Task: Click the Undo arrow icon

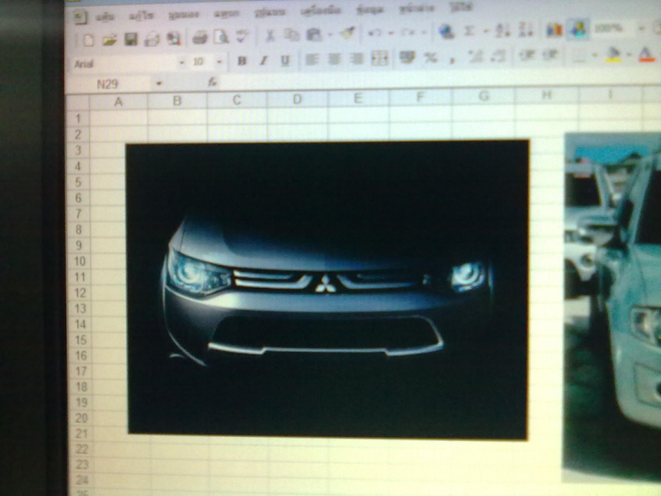Action: (x=374, y=33)
